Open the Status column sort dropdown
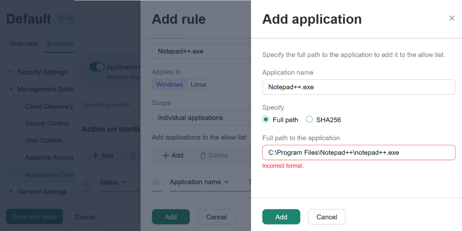 (x=124, y=182)
